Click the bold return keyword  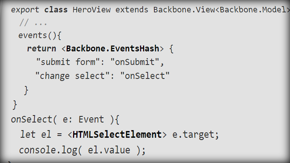[x=41, y=49]
